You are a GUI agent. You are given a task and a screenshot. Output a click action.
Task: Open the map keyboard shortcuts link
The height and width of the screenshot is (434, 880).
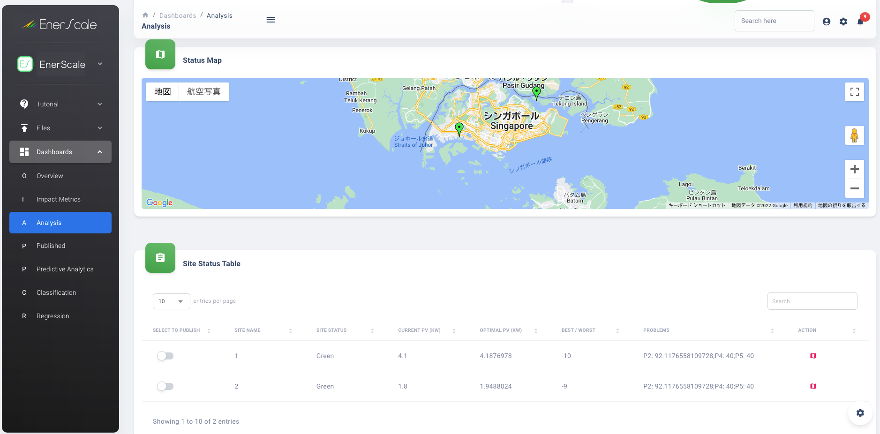(x=697, y=205)
